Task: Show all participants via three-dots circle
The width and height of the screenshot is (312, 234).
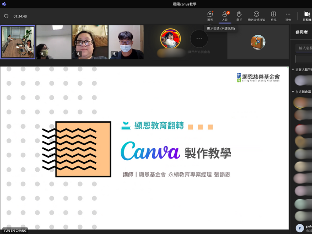Action: (199, 39)
